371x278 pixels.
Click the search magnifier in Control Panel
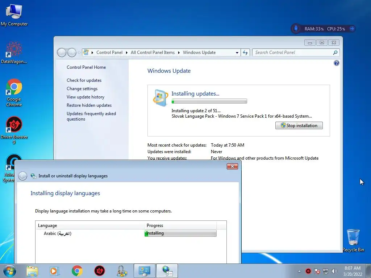[335, 52]
